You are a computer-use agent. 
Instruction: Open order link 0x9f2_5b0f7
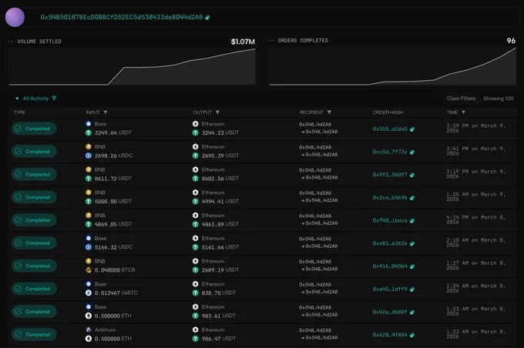click(390, 175)
